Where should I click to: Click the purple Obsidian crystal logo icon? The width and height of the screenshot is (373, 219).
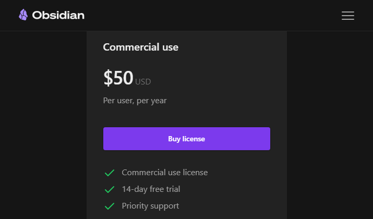[x=23, y=15]
